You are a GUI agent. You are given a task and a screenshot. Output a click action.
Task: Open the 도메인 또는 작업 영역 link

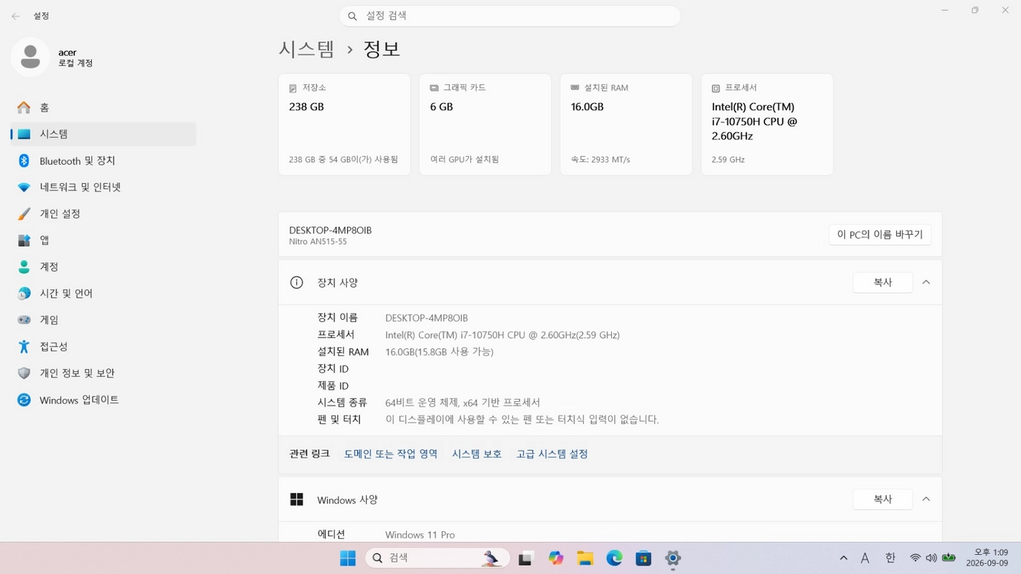[391, 454]
